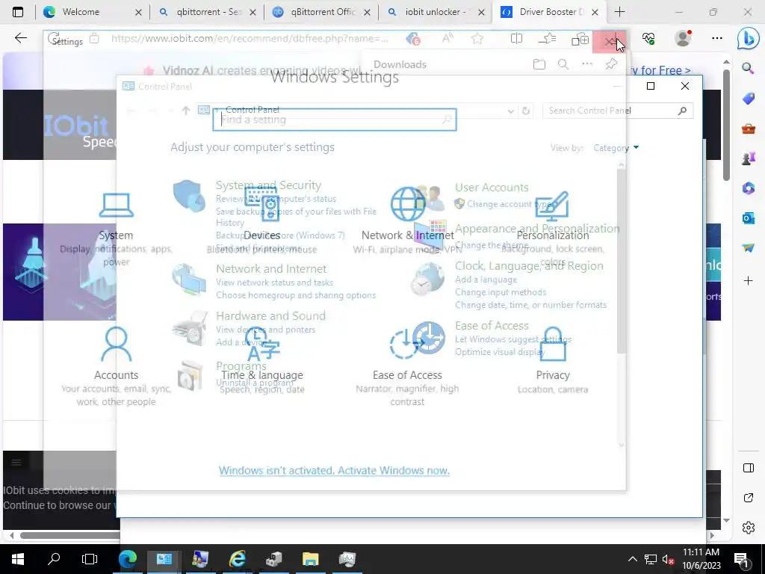Select the iobit unlocker tab
The height and width of the screenshot is (574, 765).
436,12
